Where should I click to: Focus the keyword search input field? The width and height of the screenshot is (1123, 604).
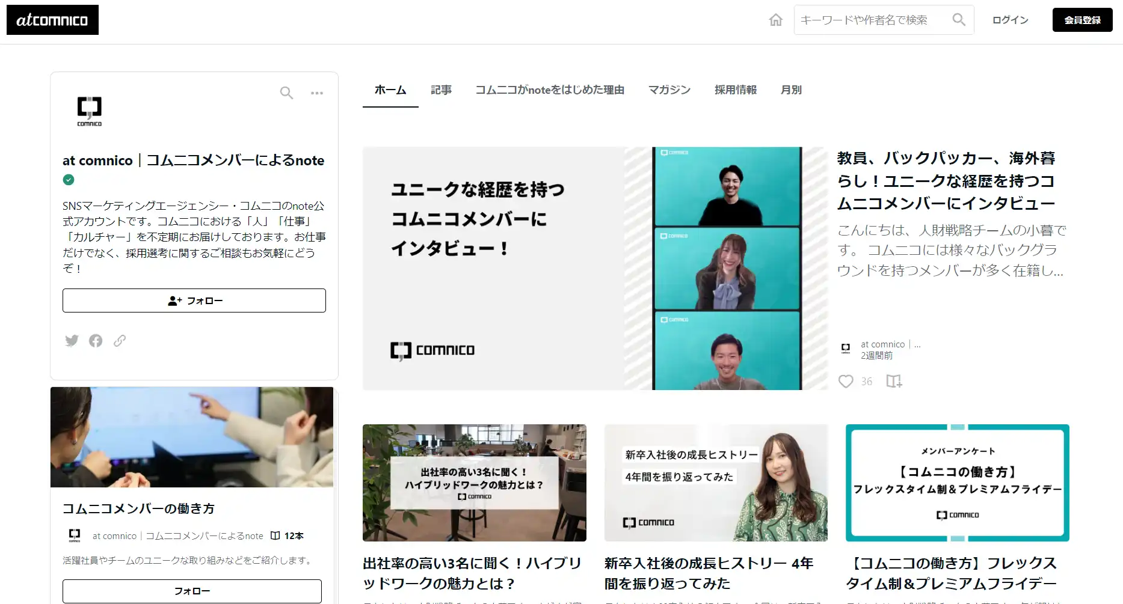click(872, 20)
